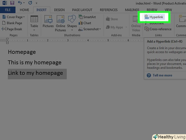Save the document with floppy icon
The height and width of the screenshot is (140, 186).
[x=12, y=3]
